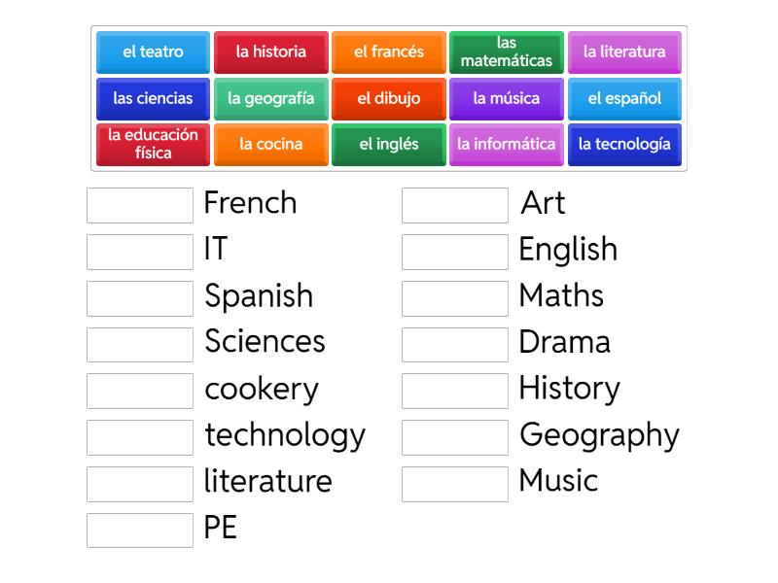Click the answer box beside Geography
The height and width of the screenshot is (583, 778).
[455, 436]
